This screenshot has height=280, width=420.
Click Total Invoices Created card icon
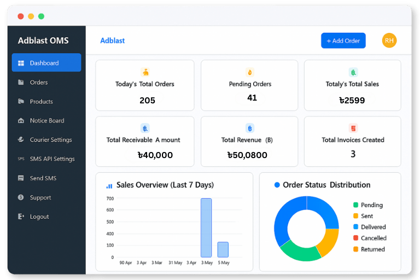[x=353, y=129]
